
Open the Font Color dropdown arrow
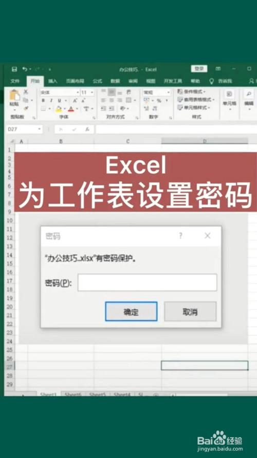point(77,109)
